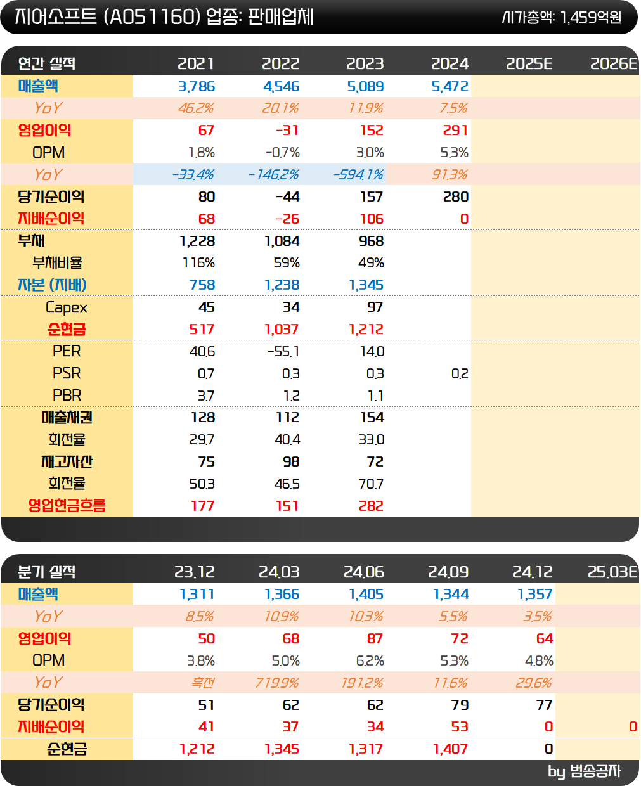Select the quarterly YoY value '719.9%'

[x=277, y=683]
